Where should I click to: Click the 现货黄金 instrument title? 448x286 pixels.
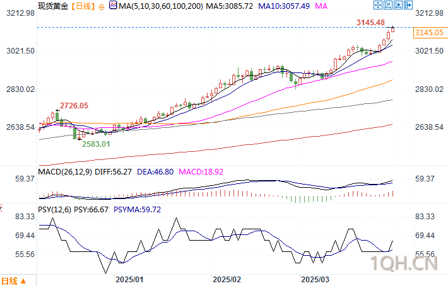[x=53, y=6]
